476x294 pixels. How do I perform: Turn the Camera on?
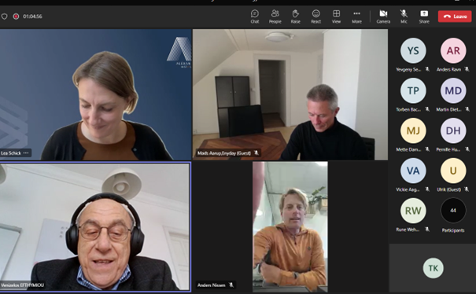coord(383,17)
